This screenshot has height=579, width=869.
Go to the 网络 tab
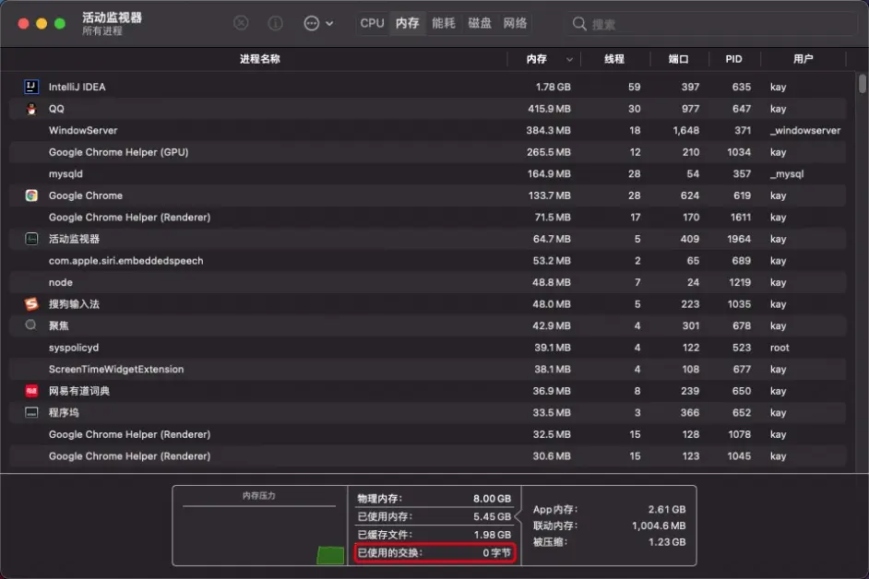tap(515, 23)
